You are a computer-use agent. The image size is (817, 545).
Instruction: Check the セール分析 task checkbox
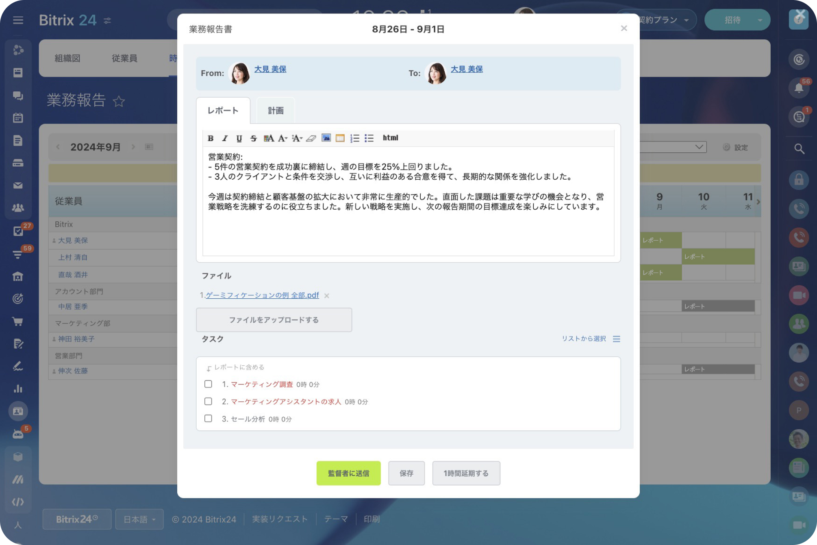coord(209,418)
